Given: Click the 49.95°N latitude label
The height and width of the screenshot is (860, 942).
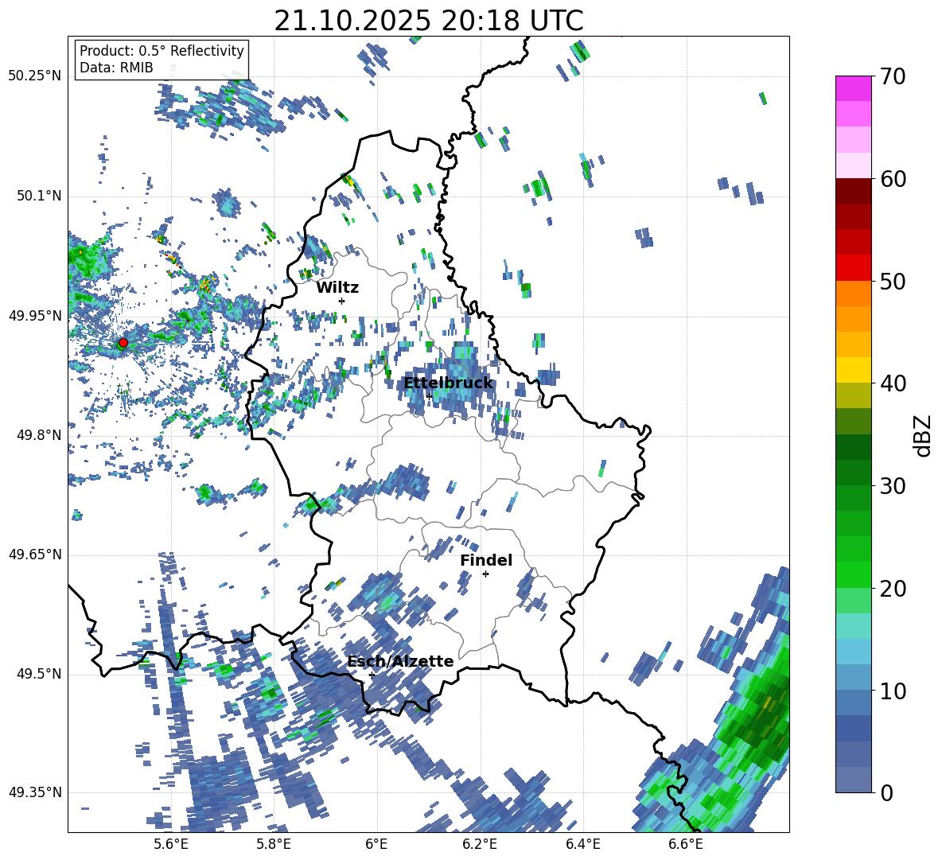Looking at the screenshot, I should (x=35, y=315).
